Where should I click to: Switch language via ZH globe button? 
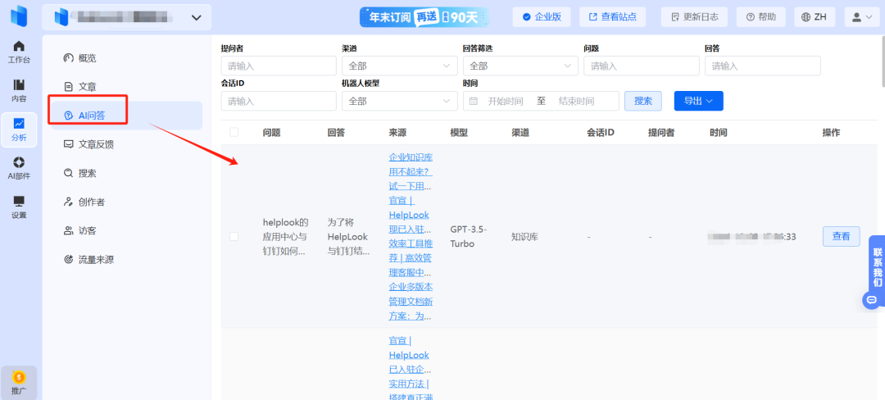tap(815, 17)
